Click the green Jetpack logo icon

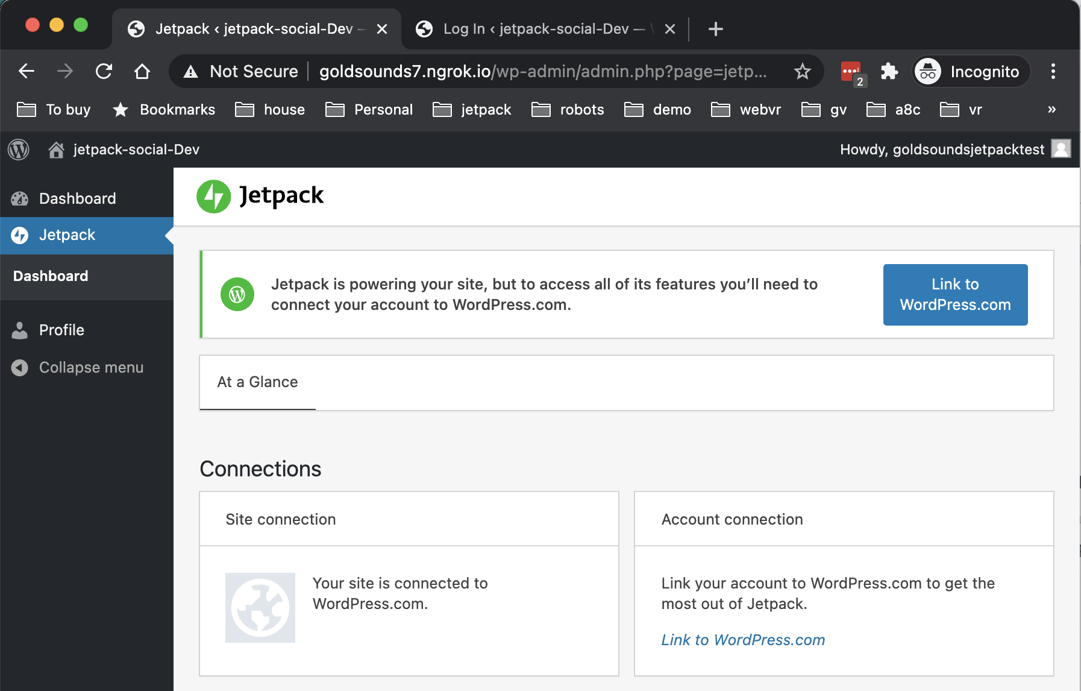[x=213, y=197]
